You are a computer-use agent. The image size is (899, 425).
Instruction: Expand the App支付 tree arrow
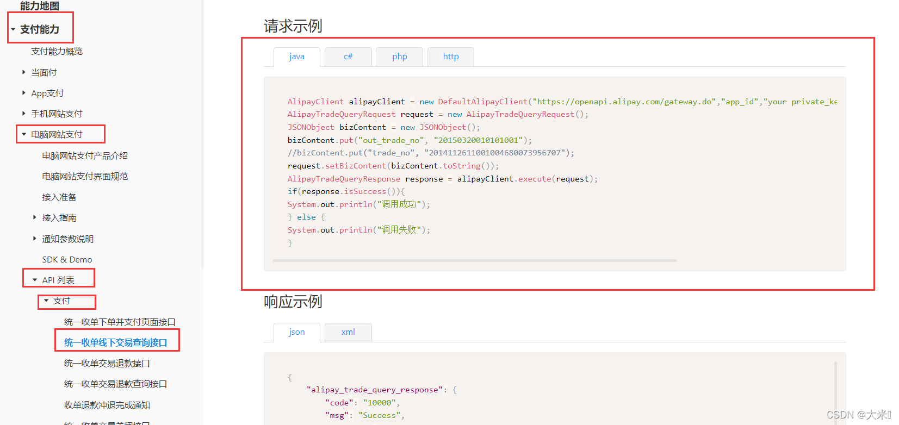[x=23, y=93]
